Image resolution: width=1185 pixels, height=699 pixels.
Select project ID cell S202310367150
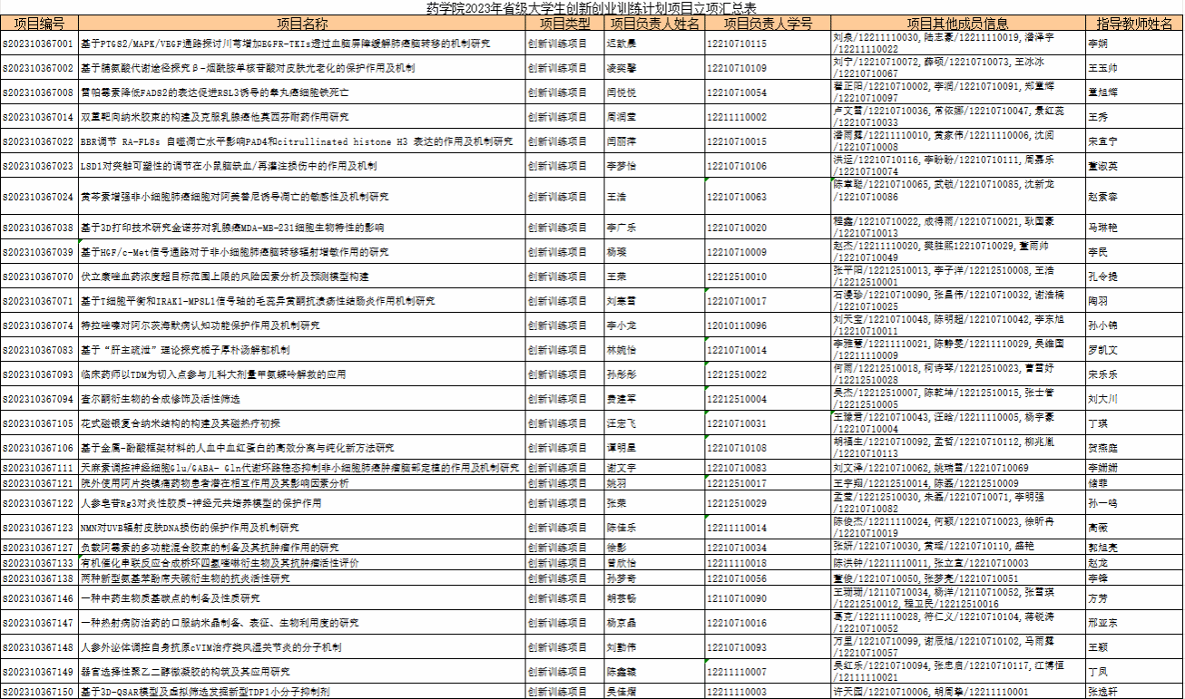pos(38,692)
